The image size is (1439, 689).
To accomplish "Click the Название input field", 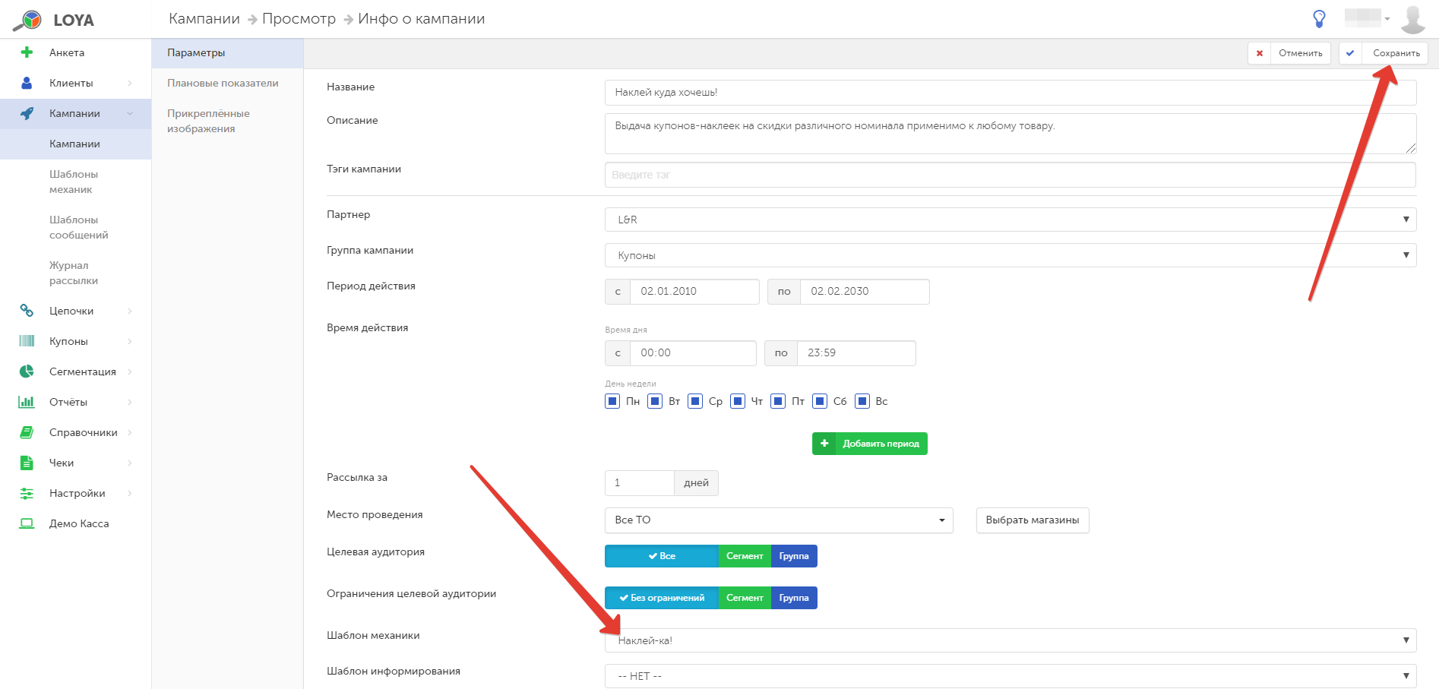I will tap(1010, 93).
